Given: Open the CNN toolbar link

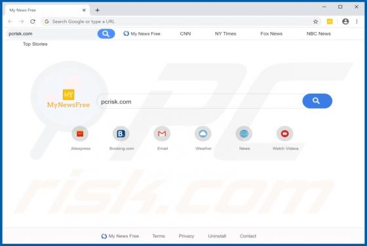Looking at the screenshot, I should coord(185,33).
